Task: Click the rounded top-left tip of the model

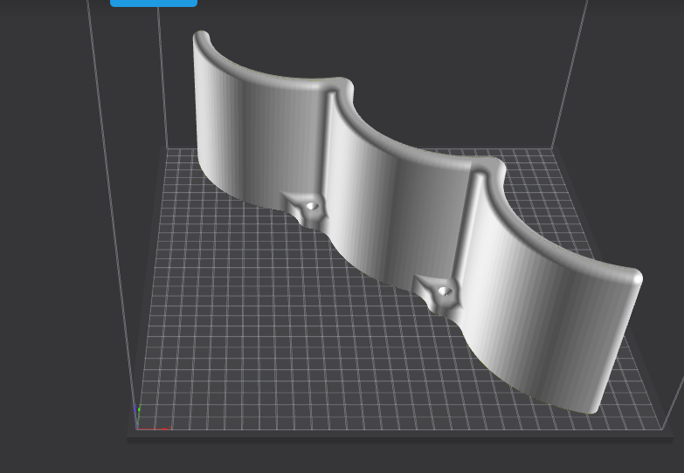Action: point(201,38)
